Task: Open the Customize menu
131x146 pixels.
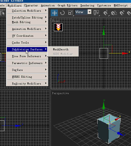Action: coord(104,6)
